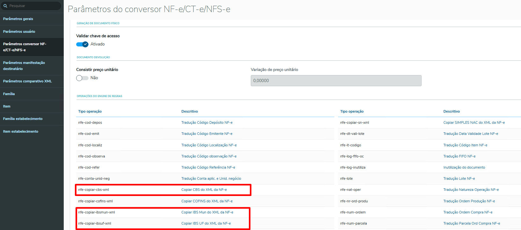The image size is (521, 230).
Task: Select Família estabelecimento in sidebar
Action: [x=23, y=119]
